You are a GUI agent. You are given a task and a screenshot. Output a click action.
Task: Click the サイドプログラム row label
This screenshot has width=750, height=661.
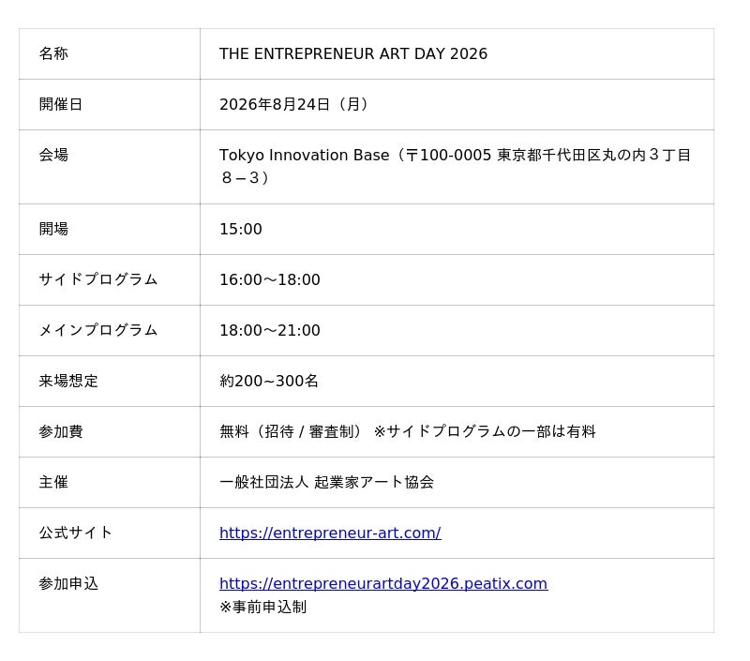click(98, 279)
